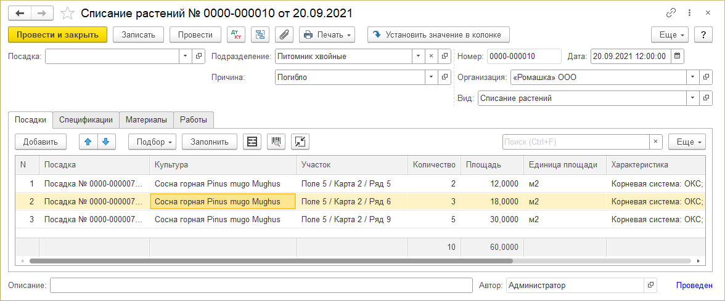Expand the table with the fullscreen icon
This screenshot has height=301, width=725.
pyautogui.click(x=300, y=142)
